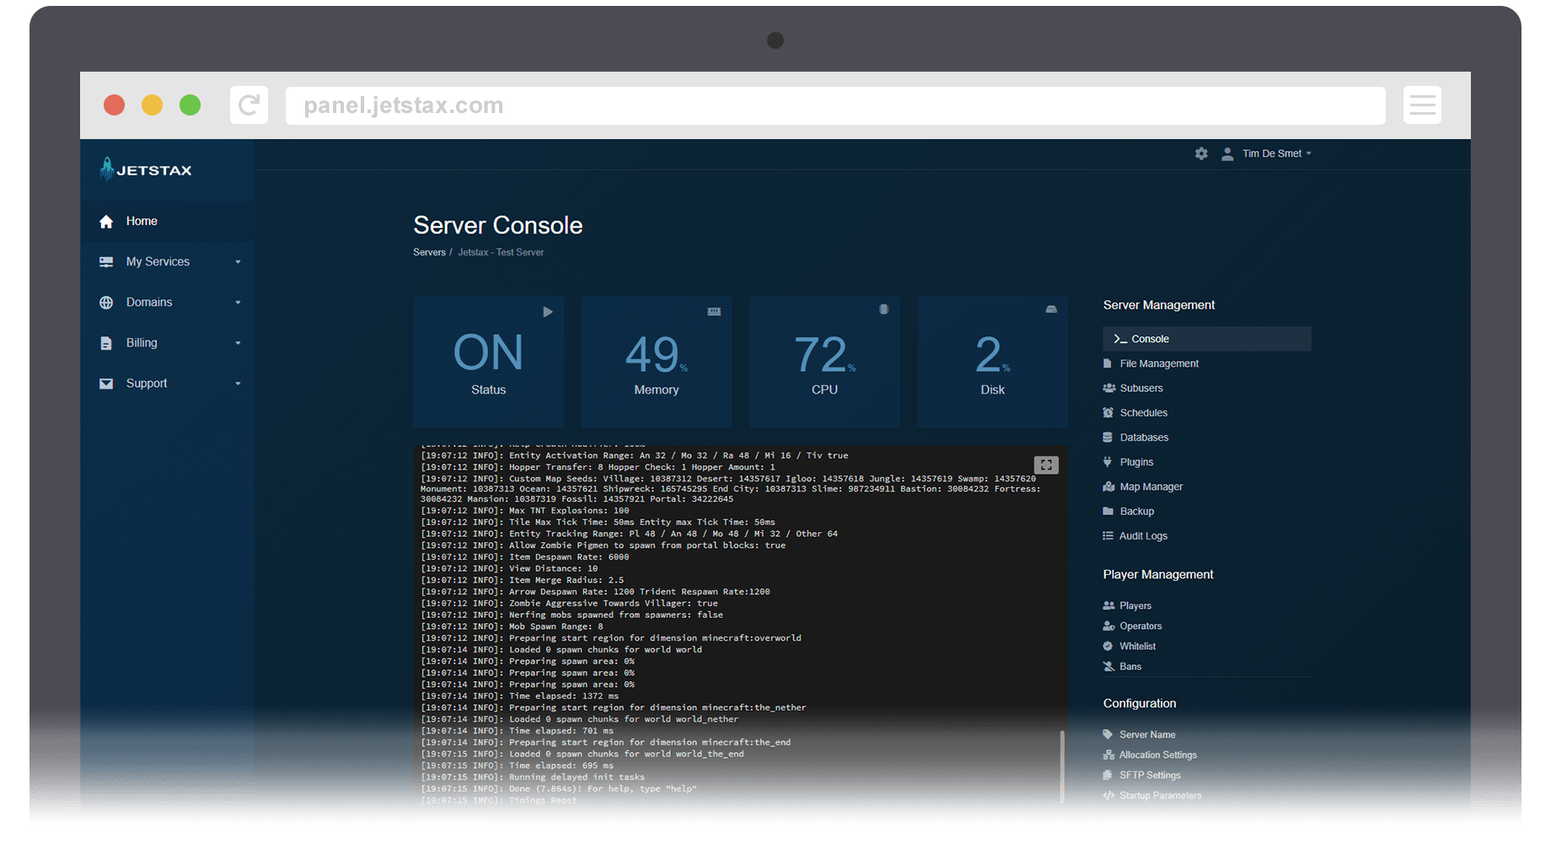Screen dimensions: 1551x843
Task: Open Domains in the sidebar
Action: (167, 303)
